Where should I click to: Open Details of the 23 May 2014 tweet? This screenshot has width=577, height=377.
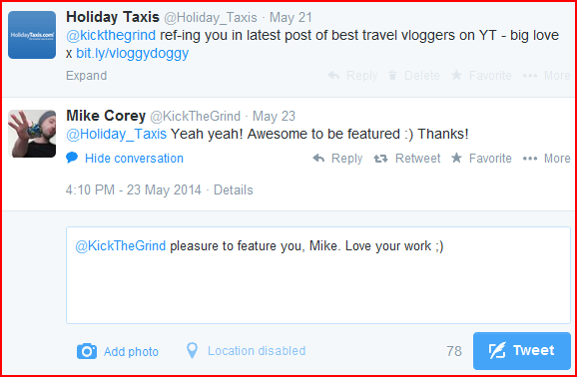(234, 190)
